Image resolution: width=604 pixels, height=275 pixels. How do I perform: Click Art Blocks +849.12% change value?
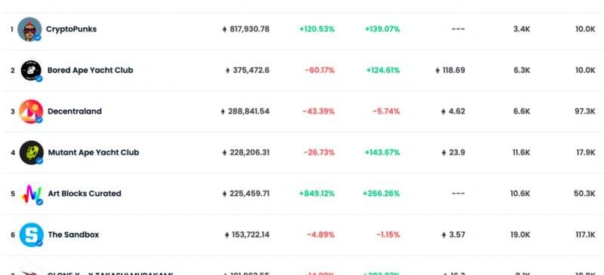pos(317,194)
